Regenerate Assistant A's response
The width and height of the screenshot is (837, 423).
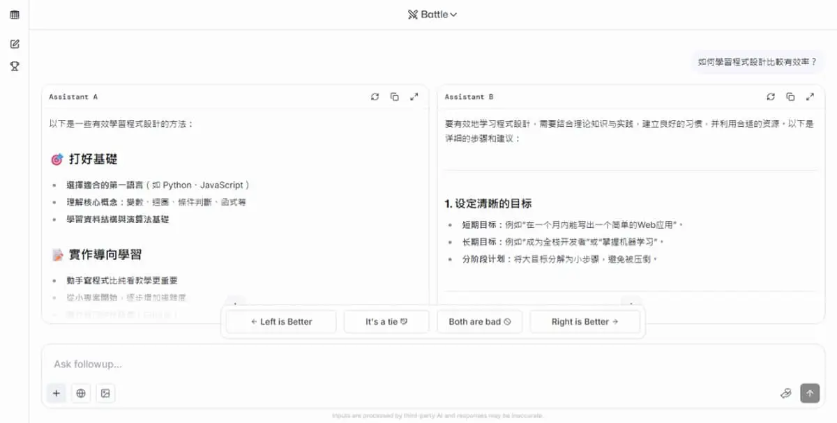(x=375, y=97)
